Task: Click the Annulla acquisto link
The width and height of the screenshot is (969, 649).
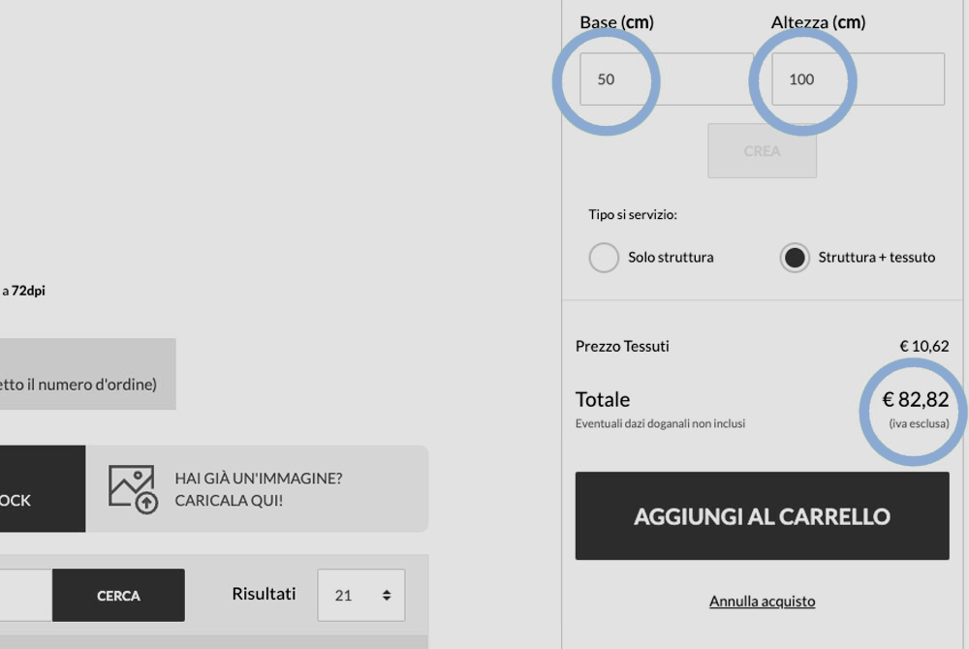Action: tap(762, 602)
